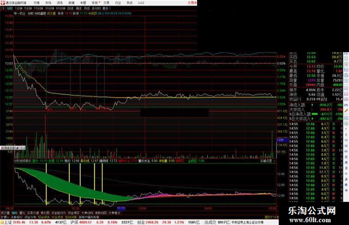Click the 创业 index in status bar
Viewport: 349px width, 225px height.
pos(141,222)
